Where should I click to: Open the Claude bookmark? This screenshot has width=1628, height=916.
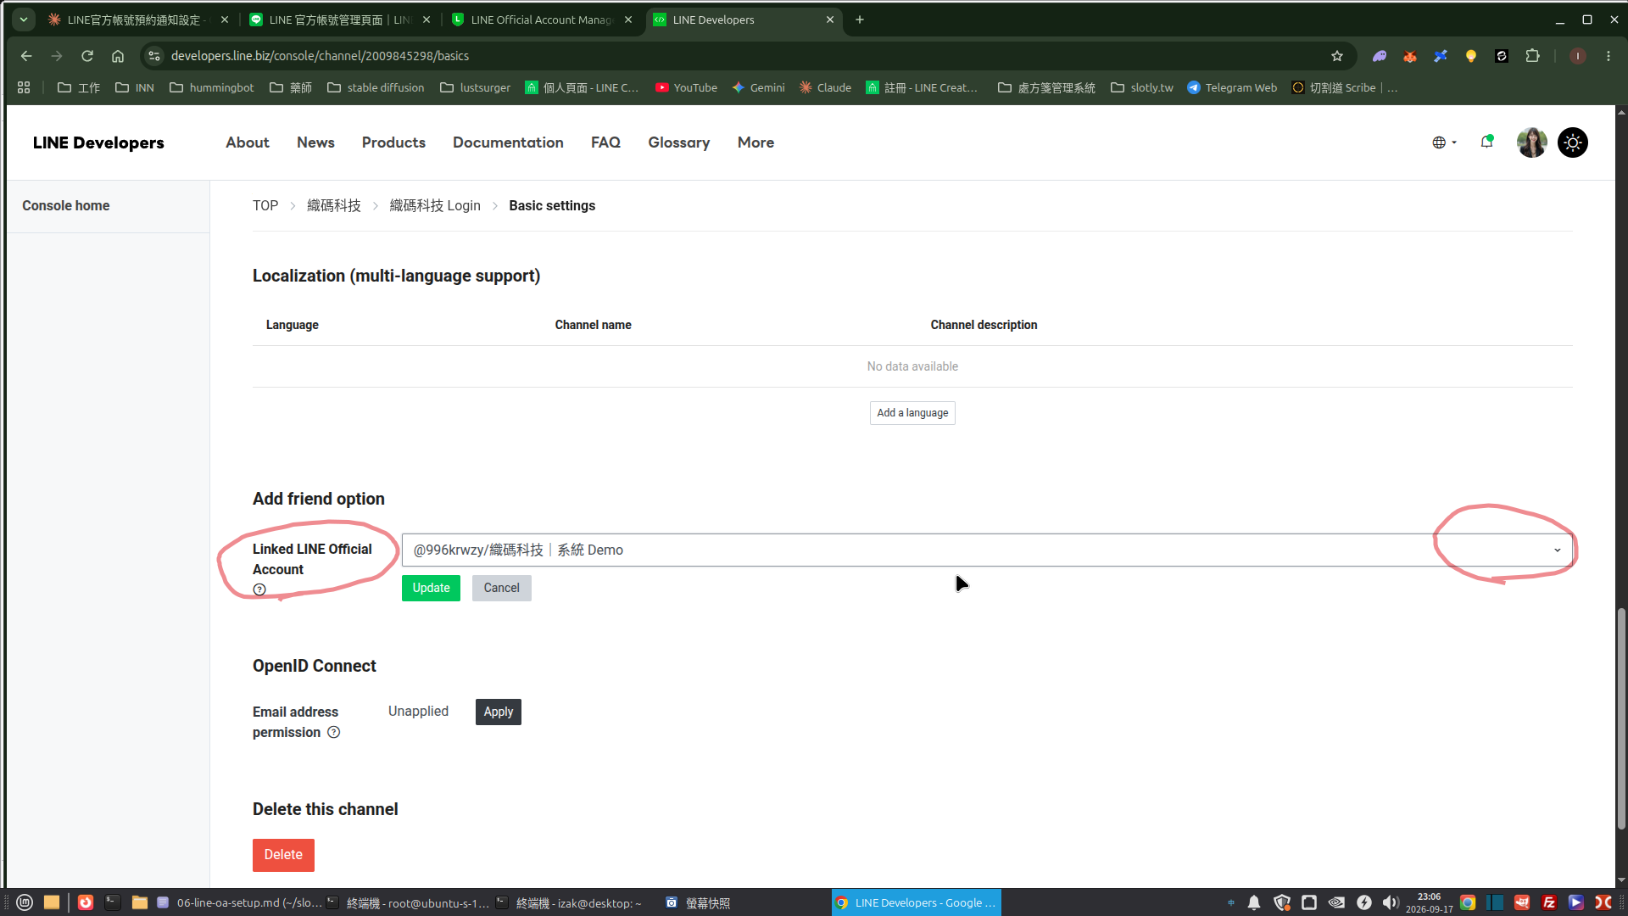coord(825,87)
